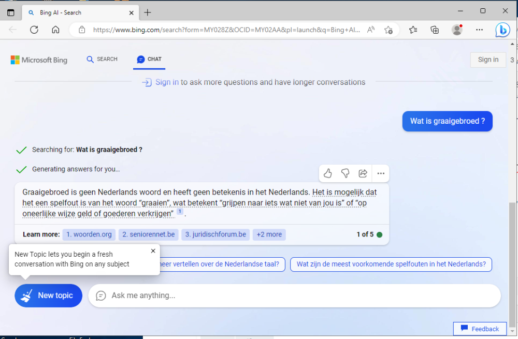The image size is (518, 339).
Task: Go to browser home page icon
Action: 55,30
